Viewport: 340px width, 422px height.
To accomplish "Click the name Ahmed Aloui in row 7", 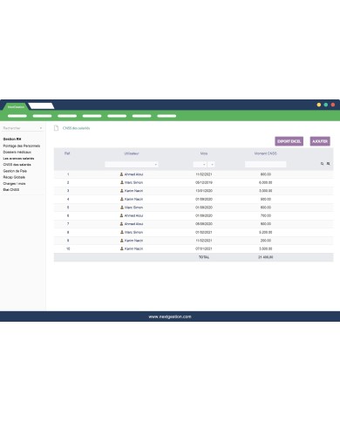I will tap(133, 224).
